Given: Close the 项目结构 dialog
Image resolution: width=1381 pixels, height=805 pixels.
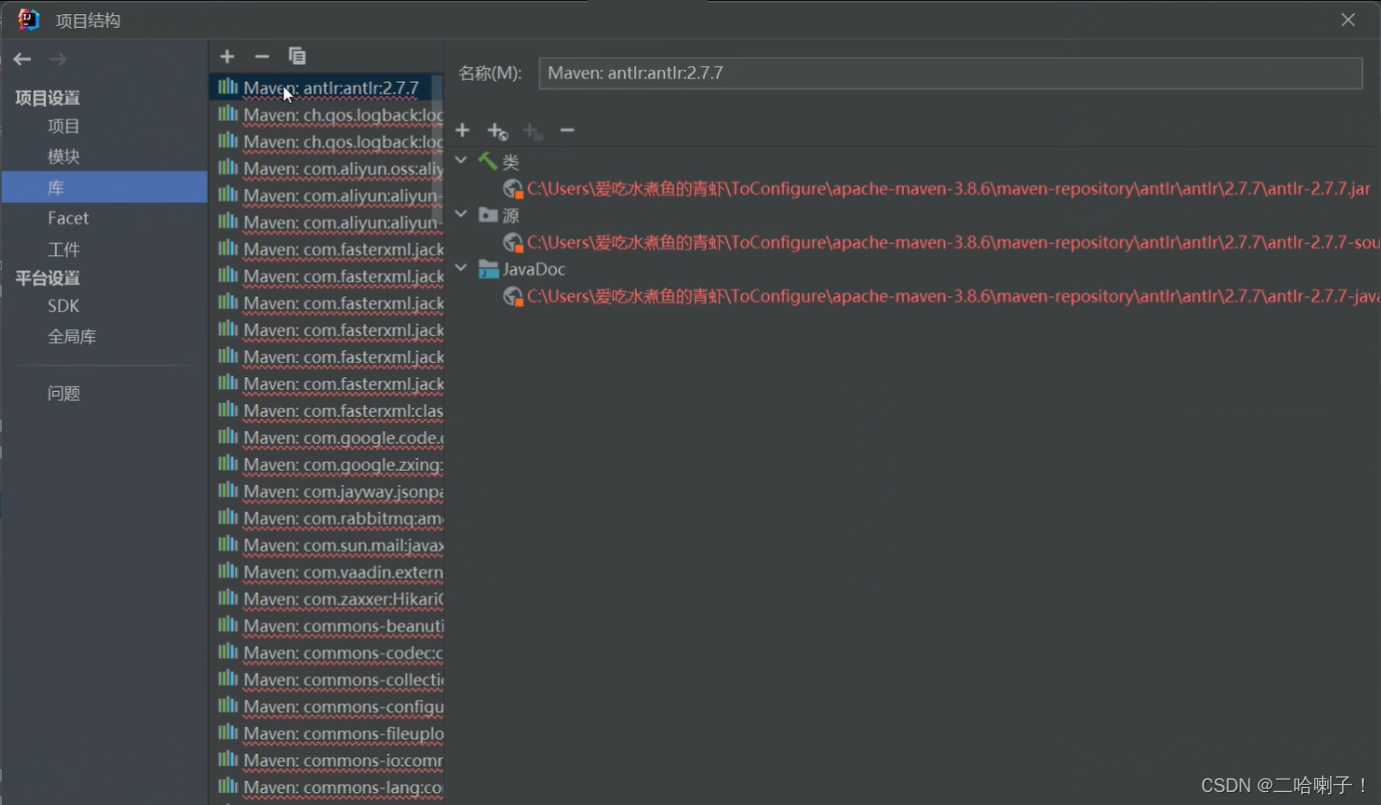Looking at the screenshot, I should click(1348, 20).
